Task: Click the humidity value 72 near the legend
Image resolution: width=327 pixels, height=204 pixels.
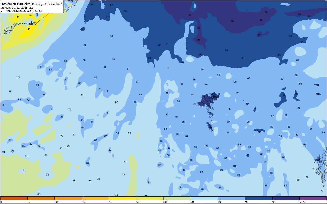Action: 38,194
